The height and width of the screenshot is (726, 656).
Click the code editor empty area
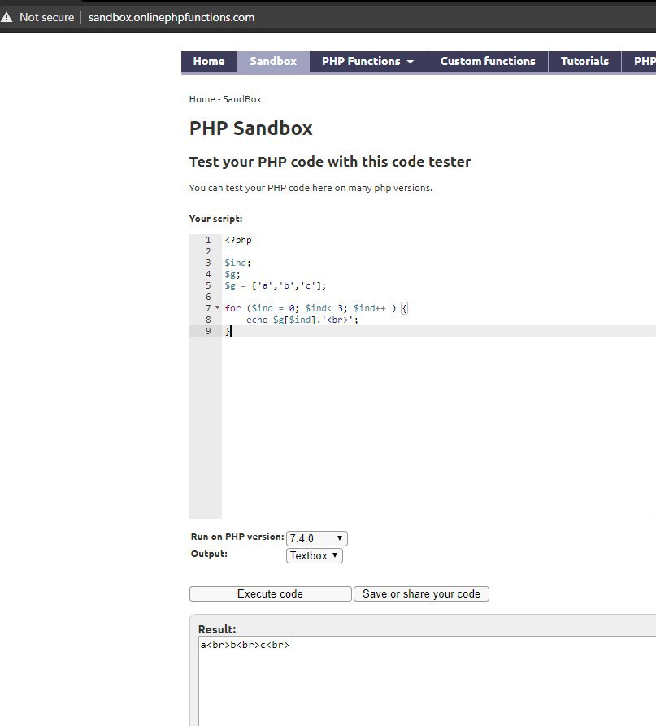[438, 426]
